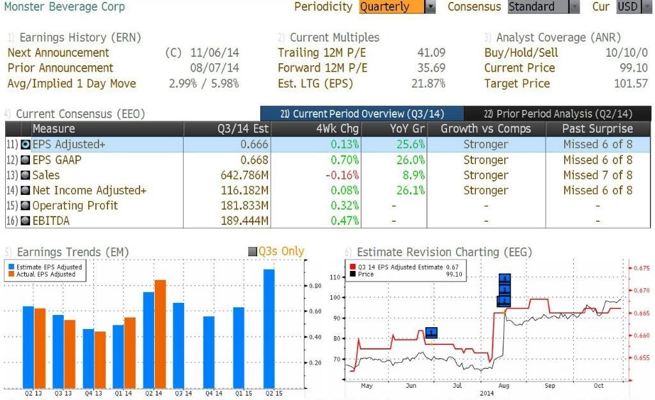Click Avg/Implied 1 Day Move value
Viewport: 655px width, 400px height.
(204, 84)
